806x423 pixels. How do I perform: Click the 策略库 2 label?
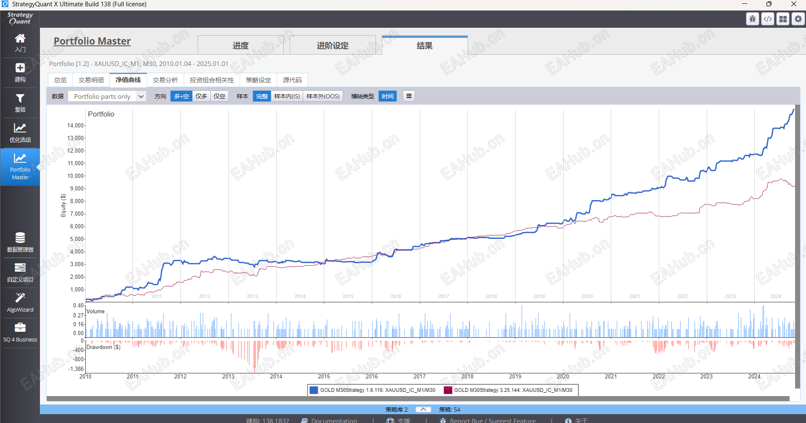[396, 410]
